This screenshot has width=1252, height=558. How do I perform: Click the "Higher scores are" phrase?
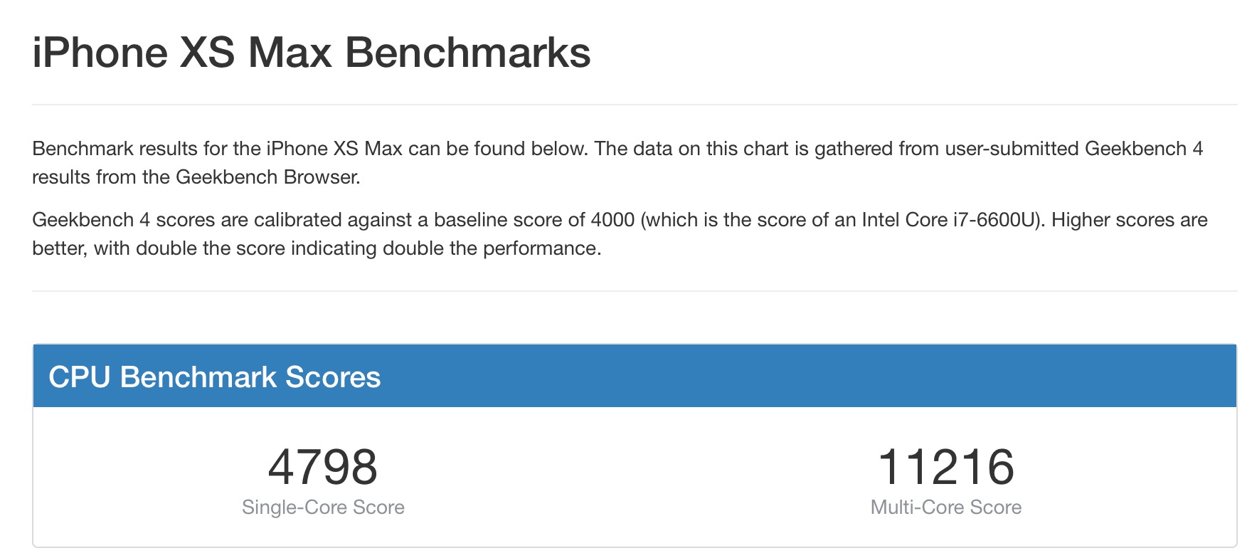(x=1129, y=220)
